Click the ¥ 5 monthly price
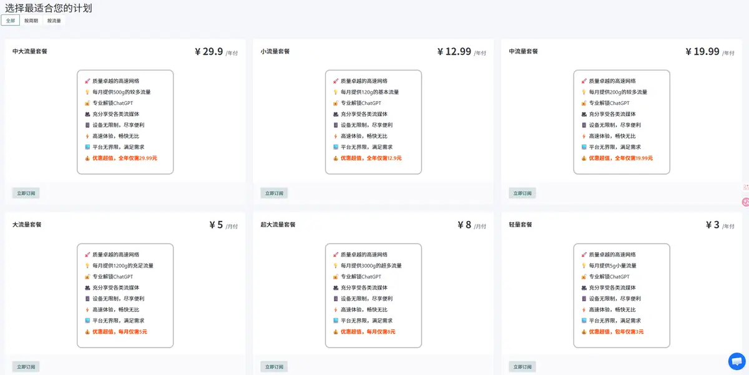 tap(216, 225)
